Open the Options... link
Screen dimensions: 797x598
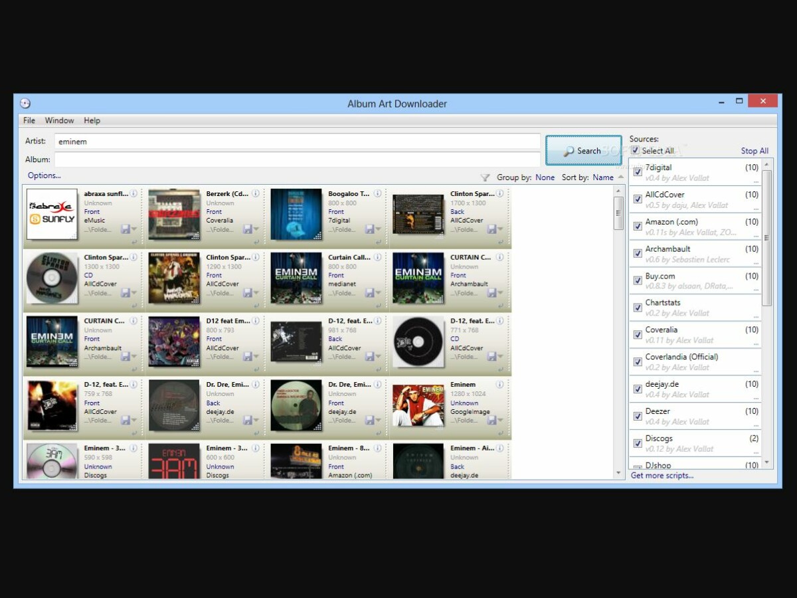44,175
